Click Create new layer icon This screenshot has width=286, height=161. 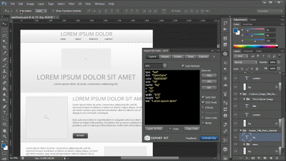[x=271, y=158]
